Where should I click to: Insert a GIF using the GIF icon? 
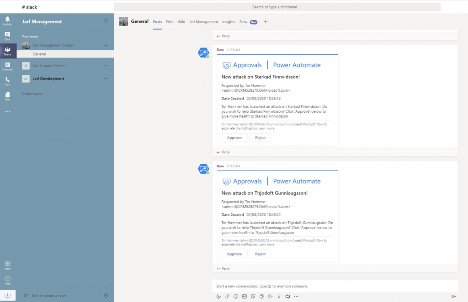(245, 297)
